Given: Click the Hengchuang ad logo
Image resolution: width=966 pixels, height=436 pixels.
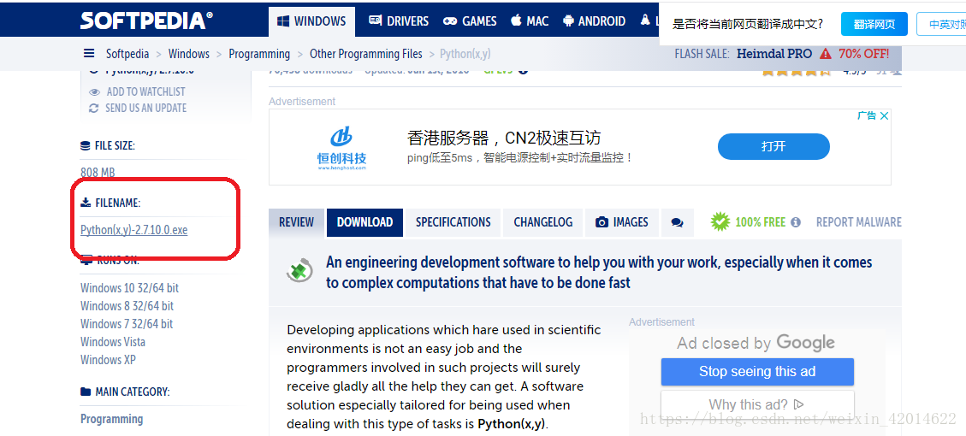Looking at the screenshot, I should (342, 147).
